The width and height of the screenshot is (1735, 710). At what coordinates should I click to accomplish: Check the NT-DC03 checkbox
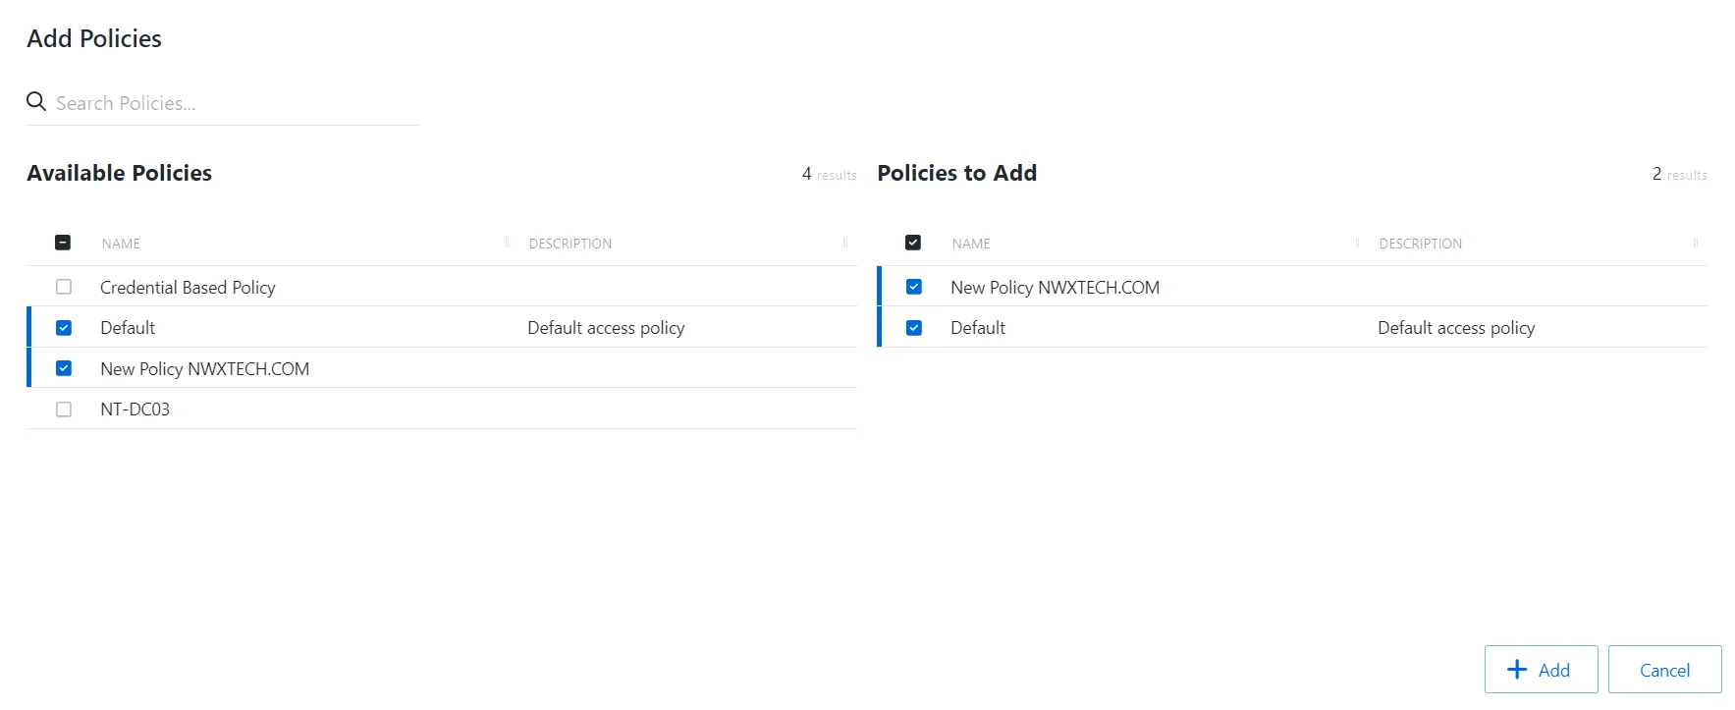coord(64,410)
